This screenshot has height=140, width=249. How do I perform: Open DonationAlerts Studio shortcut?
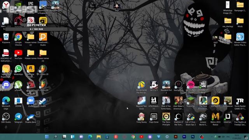point(43,37)
